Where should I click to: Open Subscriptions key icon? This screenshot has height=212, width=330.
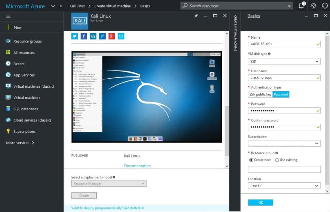[x=8, y=131]
